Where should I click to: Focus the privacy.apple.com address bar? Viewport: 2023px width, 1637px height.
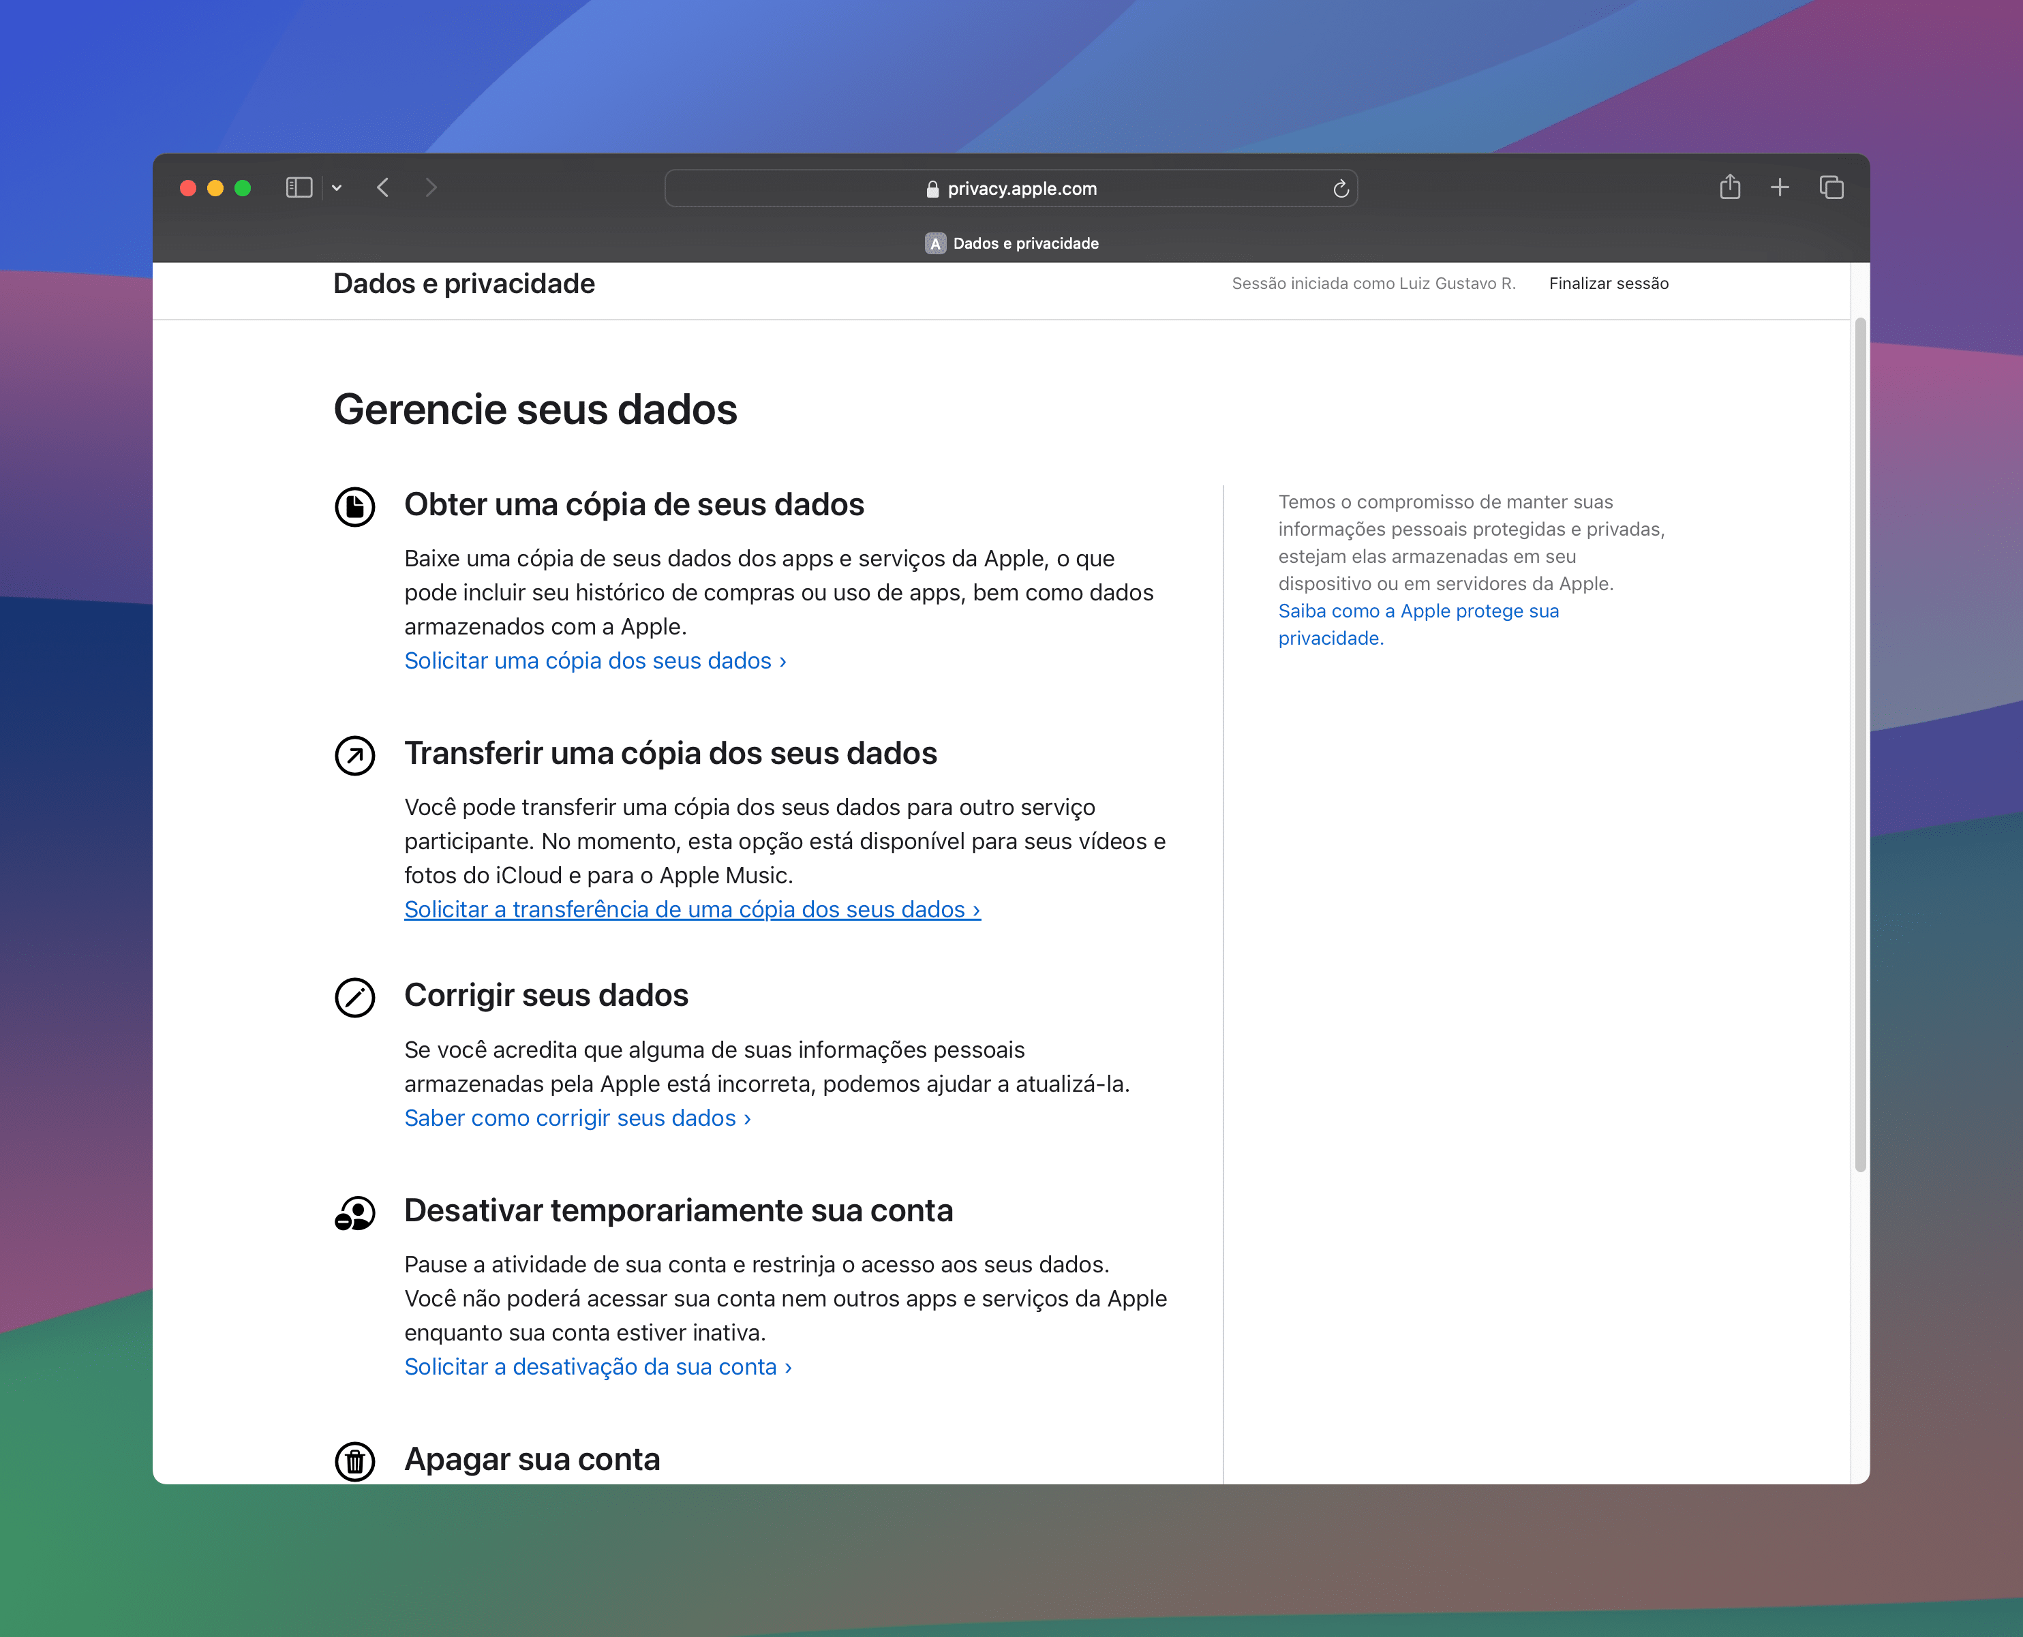(x=1011, y=189)
